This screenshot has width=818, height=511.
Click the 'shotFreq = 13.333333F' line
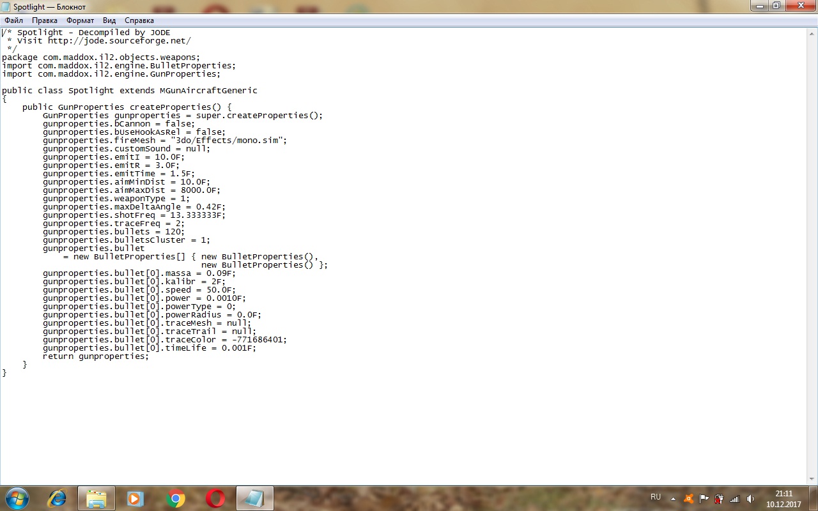[x=134, y=215]
